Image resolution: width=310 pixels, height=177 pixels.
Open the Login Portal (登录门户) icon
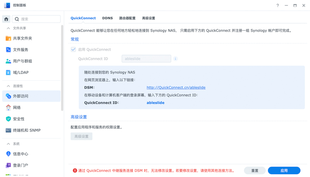[x=8, y=165]
